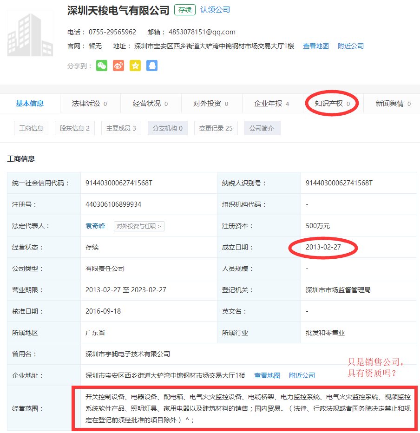Screen dimensions: 420x433
Task: Select the 对外投资 tab
Action: [x=210, y=104]
